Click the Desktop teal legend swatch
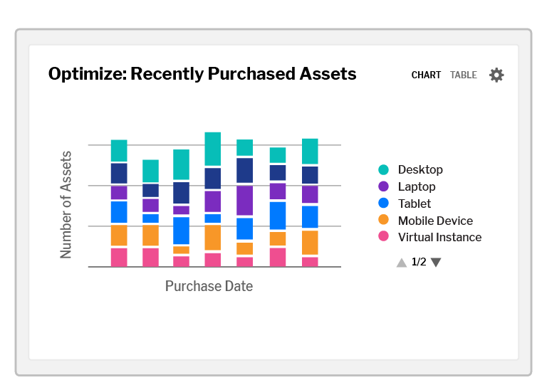 [383, 169]
